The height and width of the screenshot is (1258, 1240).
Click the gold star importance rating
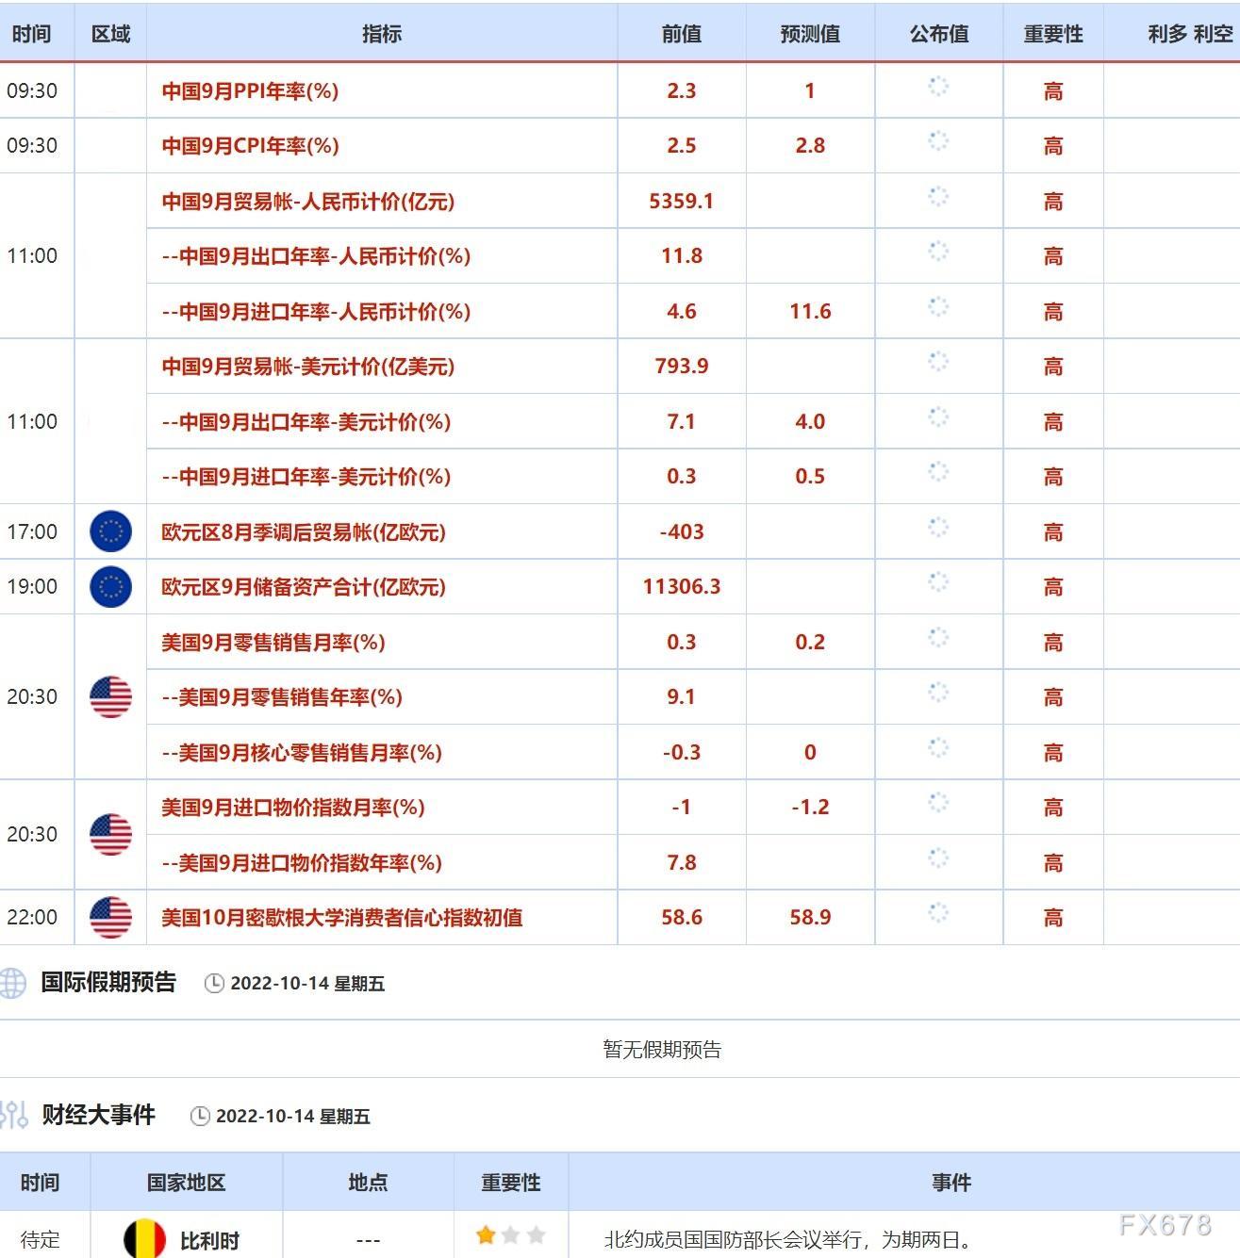point(487,1234)
